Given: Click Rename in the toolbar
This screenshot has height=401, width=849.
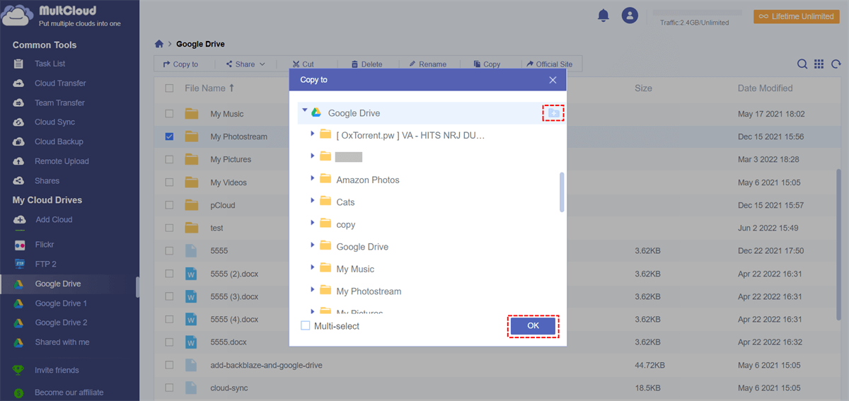Looking at the screenshot, I should pos(427,64).
